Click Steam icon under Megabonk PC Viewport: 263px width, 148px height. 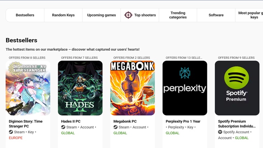pyautogui.click(x=115, y=127)
